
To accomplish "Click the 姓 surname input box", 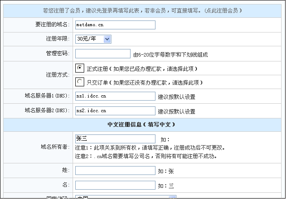I will [115, 171].
